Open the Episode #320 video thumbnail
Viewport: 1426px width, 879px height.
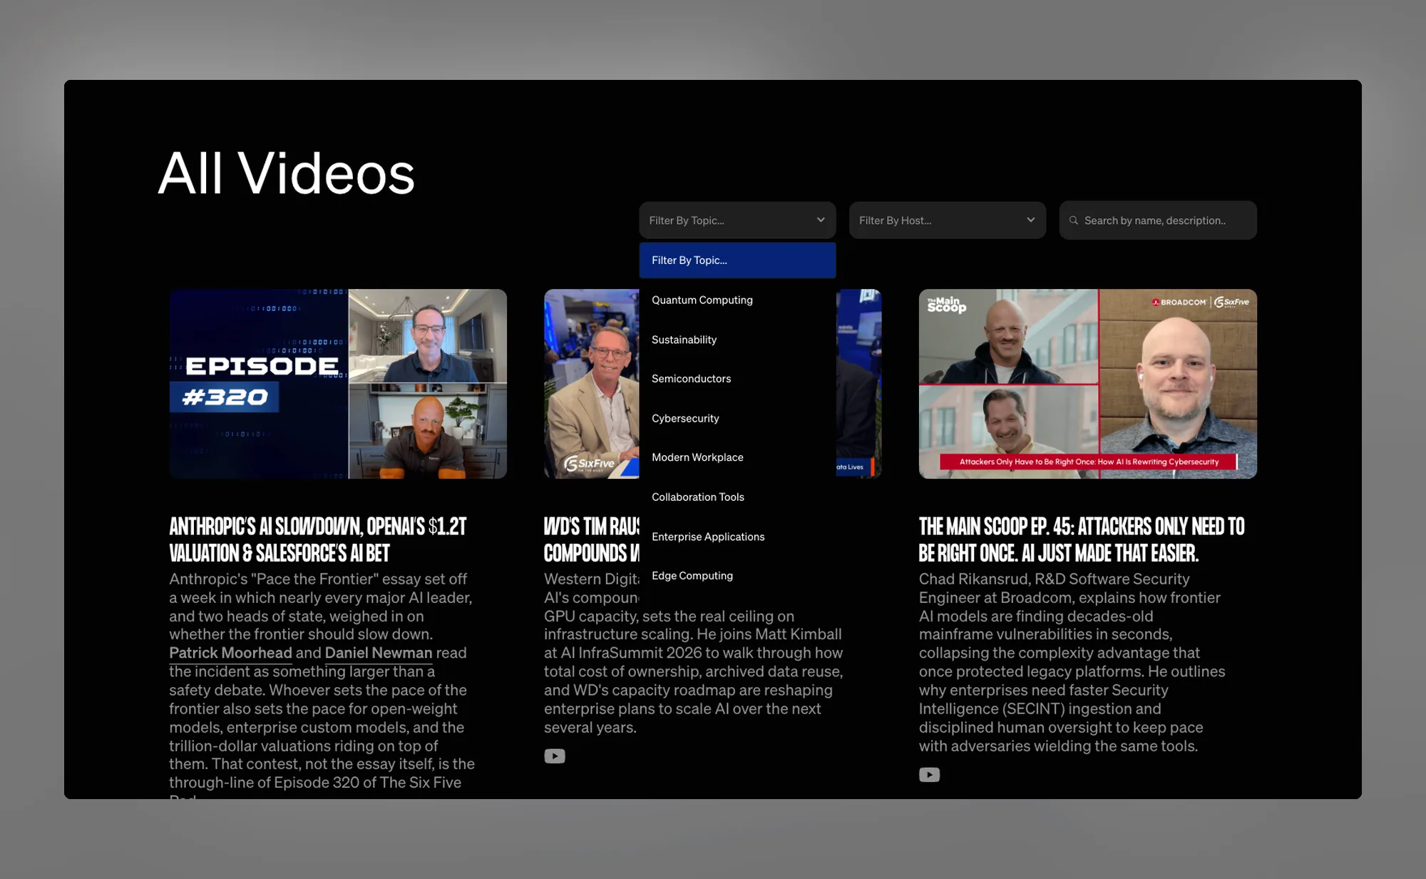click(x=338, y=384)
